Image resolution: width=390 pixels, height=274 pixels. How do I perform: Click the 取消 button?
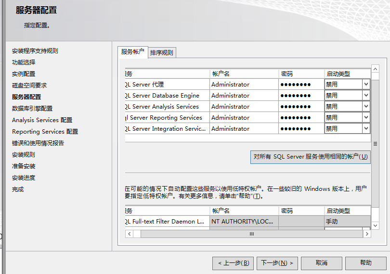pyautogui.click(x=321, y=263)
